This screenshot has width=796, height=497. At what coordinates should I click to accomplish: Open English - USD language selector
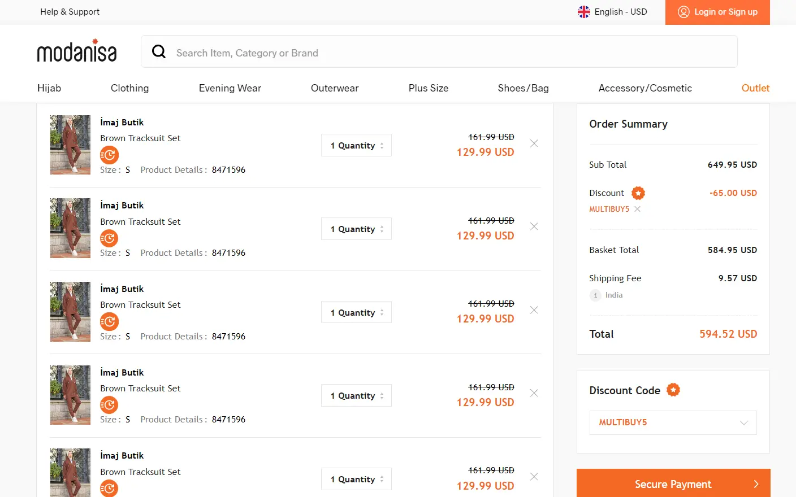coord(612,12)
